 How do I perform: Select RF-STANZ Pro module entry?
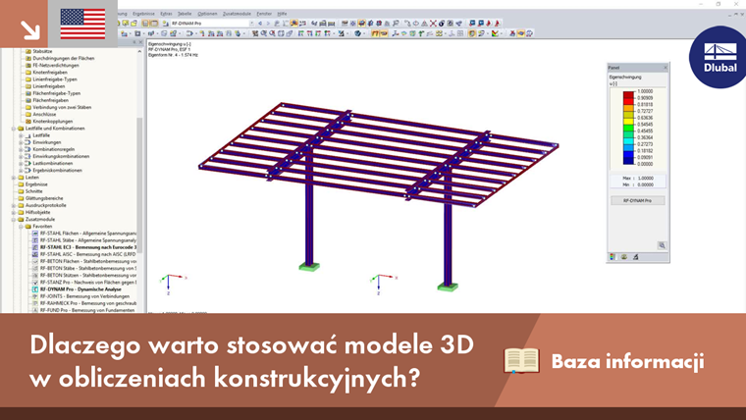88,283
